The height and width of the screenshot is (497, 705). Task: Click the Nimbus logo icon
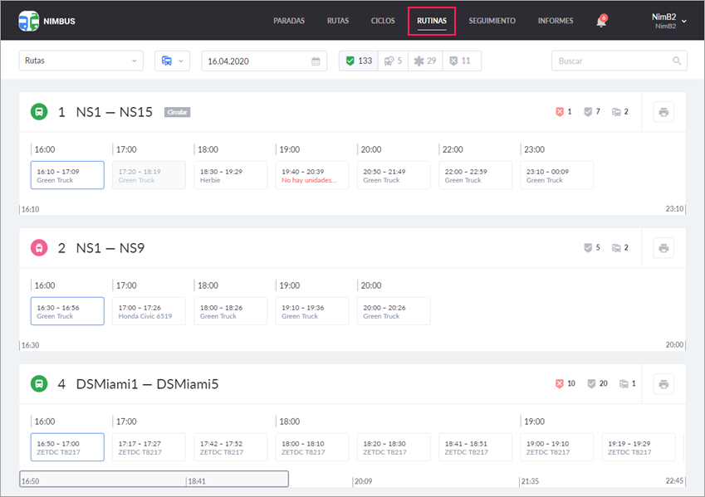click(28, 21)
